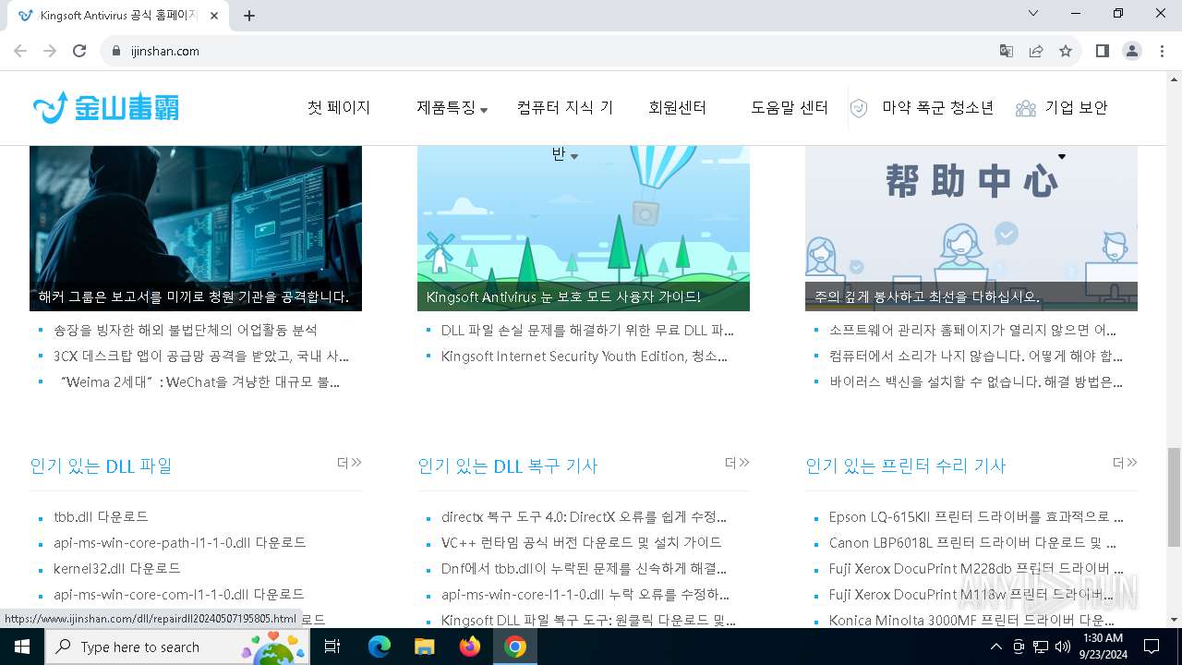Click the page vertical scrollbar thumb
1182x665 pixels.
(1174, 497)
